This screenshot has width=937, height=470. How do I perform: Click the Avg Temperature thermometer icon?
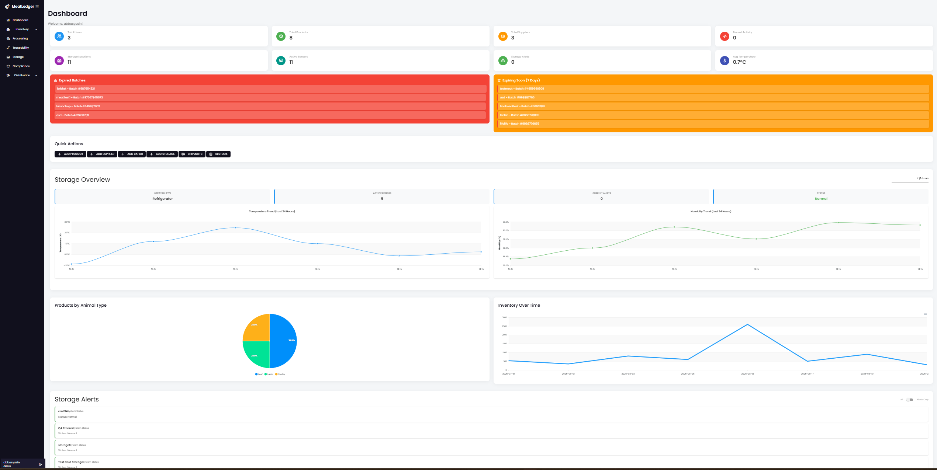click(725, 60)
